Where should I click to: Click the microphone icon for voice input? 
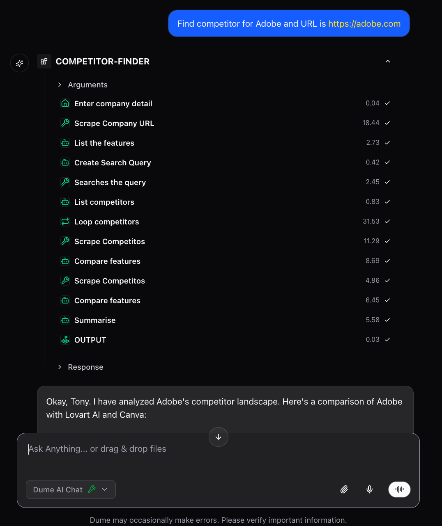[369, 489]
